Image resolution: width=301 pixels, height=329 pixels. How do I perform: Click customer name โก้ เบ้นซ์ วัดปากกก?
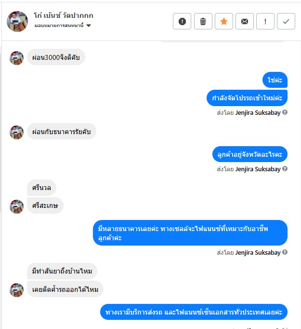(x=63, y=15)
